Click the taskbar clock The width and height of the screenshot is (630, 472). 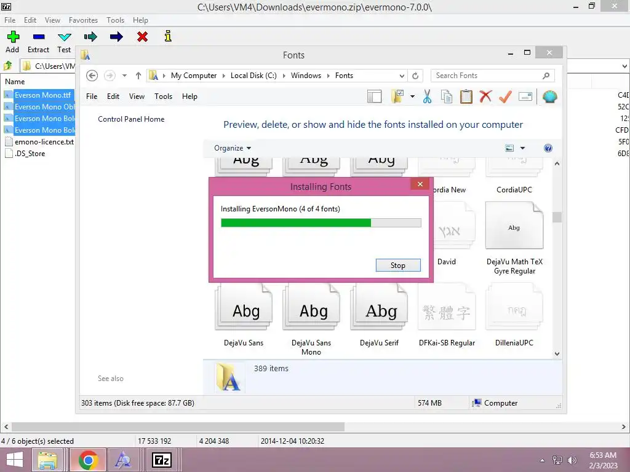point(603,460)
